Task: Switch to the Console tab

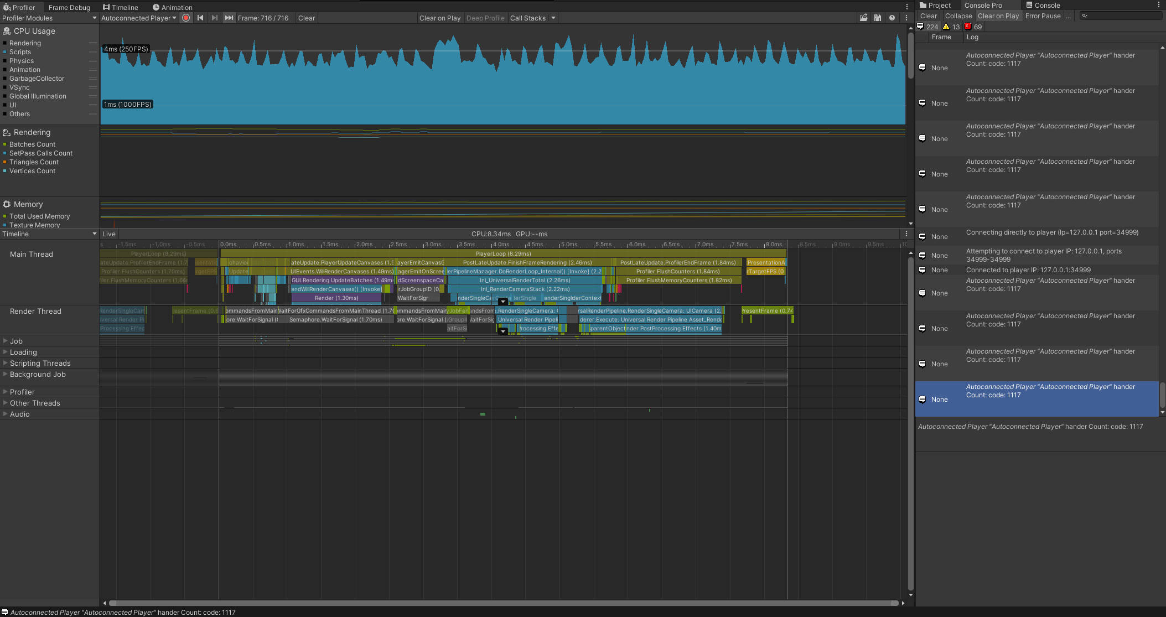Action: pyautogui.click(x=1043, y=5)
